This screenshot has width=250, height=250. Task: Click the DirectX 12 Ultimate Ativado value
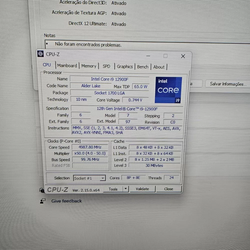click(x=118, y=24)
